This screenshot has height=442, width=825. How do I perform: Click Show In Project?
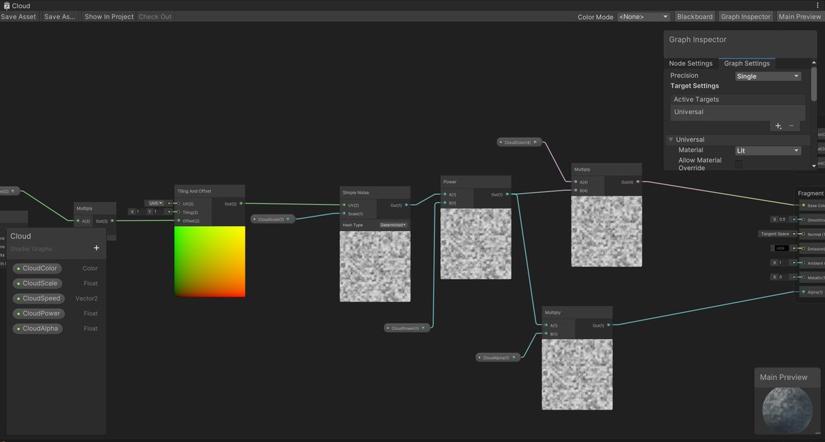109,16
